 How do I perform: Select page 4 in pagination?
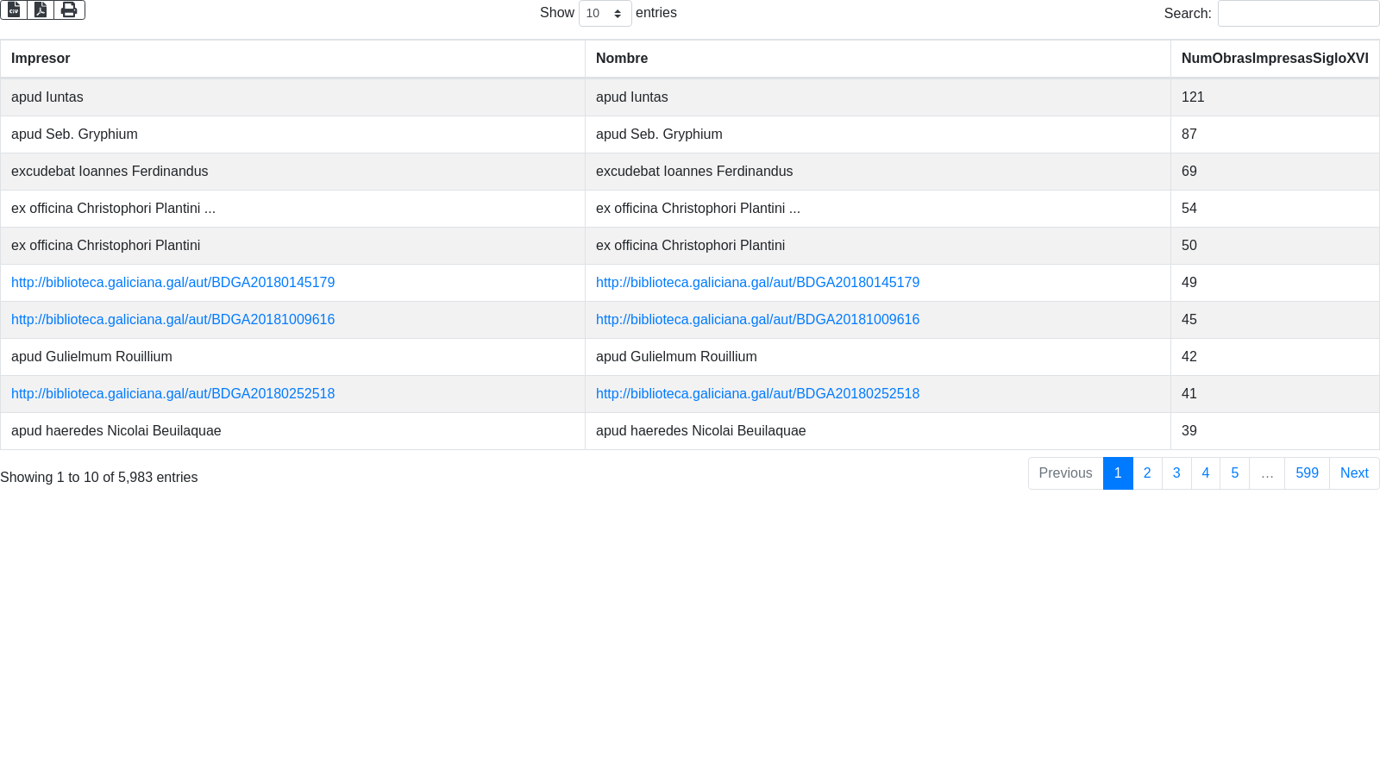coord(1205,473)
